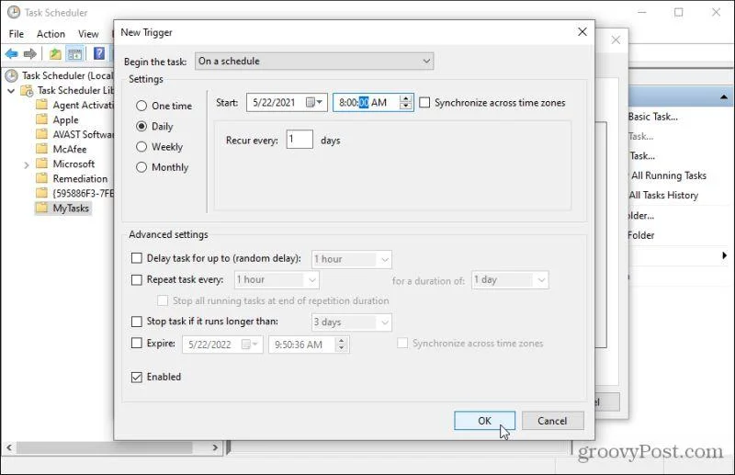Click the Task Scheduler (Local) clock icon
Viewport: 735px width, 475px height.
(12, 75)
